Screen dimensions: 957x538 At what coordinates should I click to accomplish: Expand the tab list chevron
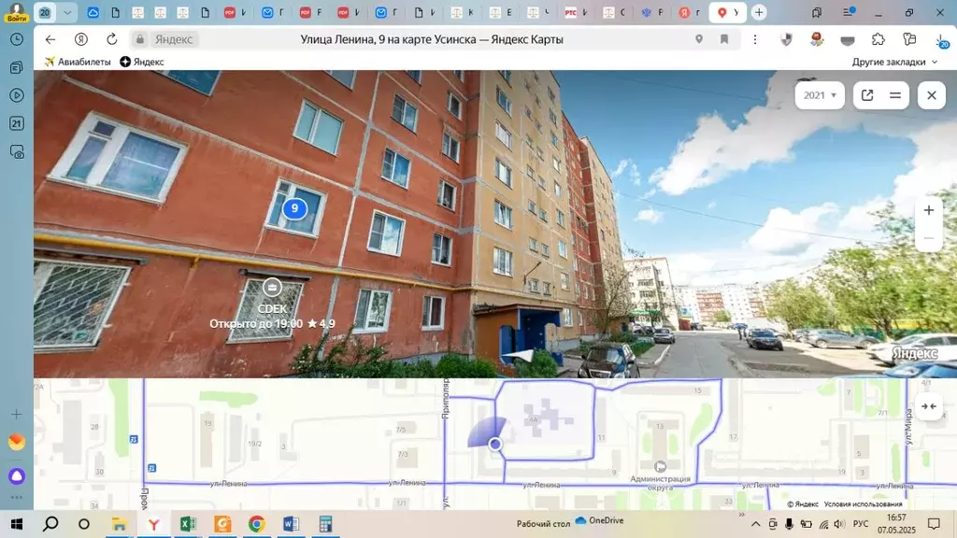pos(67,12)
